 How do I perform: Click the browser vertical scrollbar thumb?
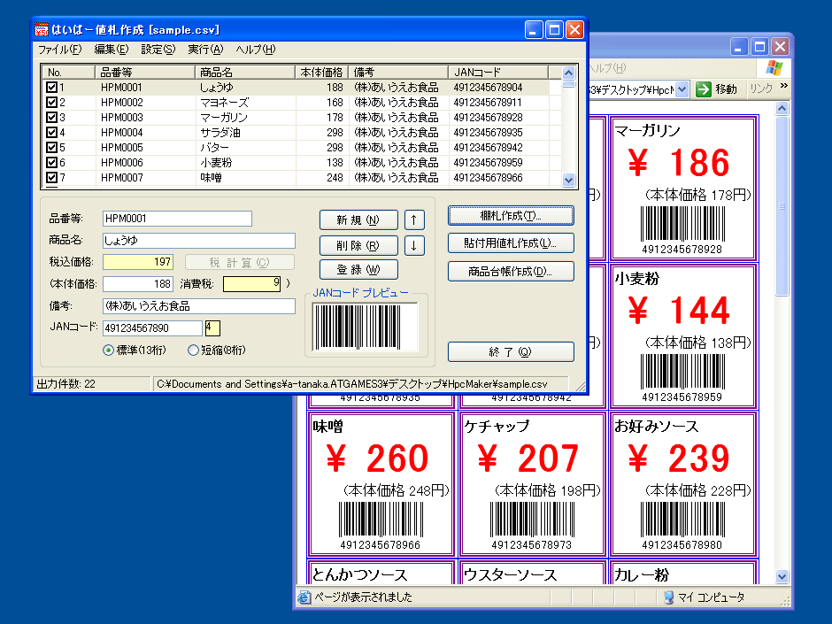point(782,206)
